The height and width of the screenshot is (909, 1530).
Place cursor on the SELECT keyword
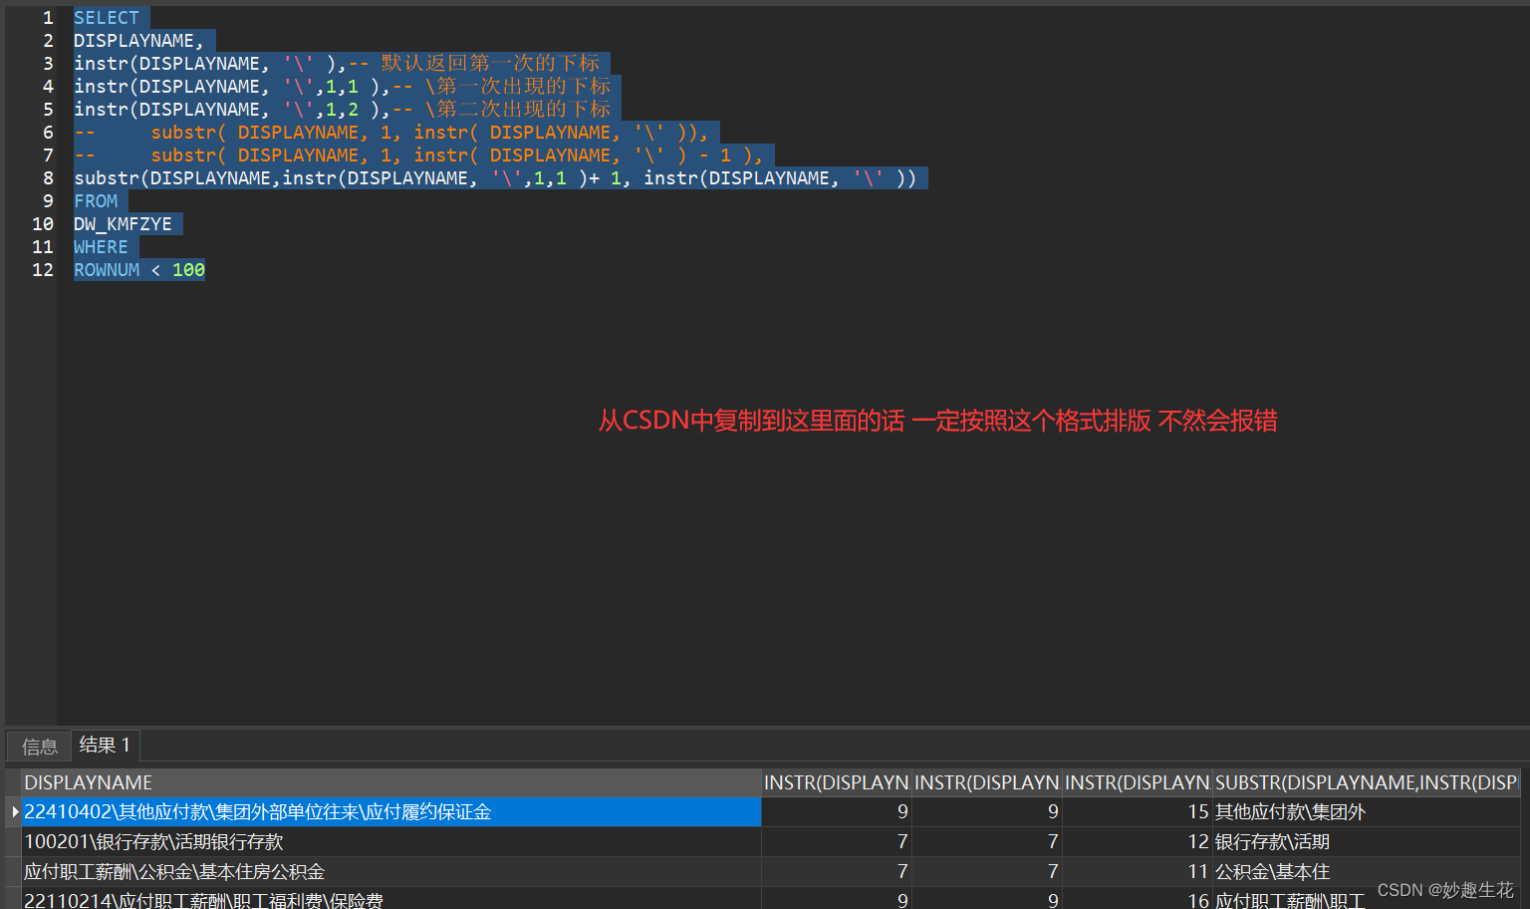pyautogui.click(x=108, y=17)
